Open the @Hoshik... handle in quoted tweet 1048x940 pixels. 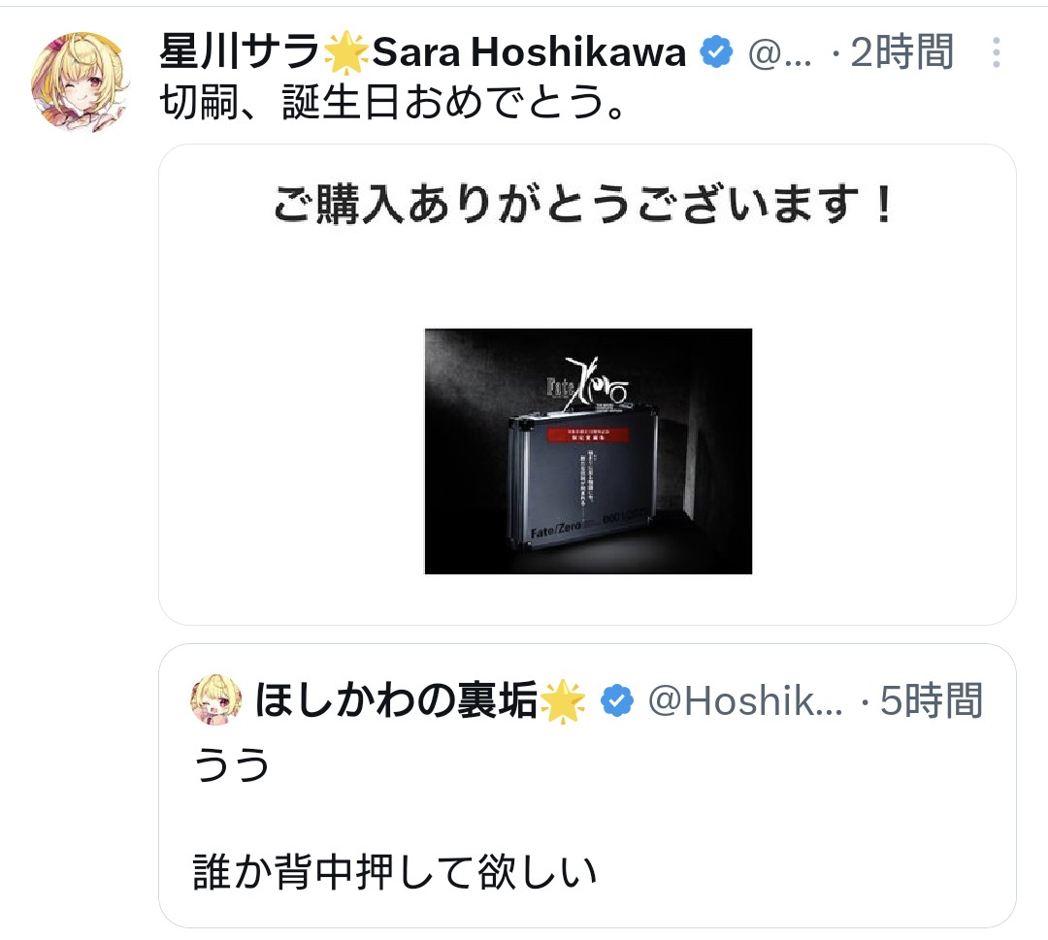pyautogui.click(x=746, y=700)
